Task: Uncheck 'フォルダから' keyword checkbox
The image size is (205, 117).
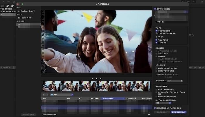Action: 156,43
